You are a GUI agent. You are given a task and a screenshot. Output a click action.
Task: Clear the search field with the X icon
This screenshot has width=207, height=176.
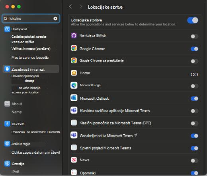[55, 19]
